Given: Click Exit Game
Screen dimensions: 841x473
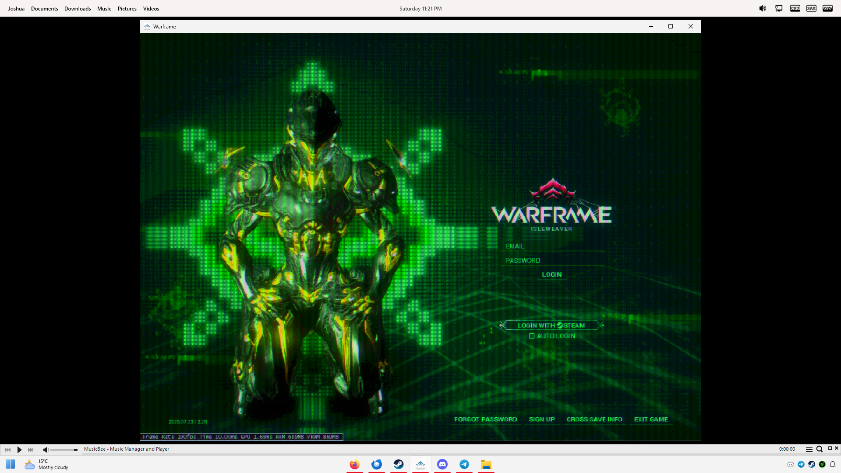Looking at the screenshot, I should click(651, 420).
